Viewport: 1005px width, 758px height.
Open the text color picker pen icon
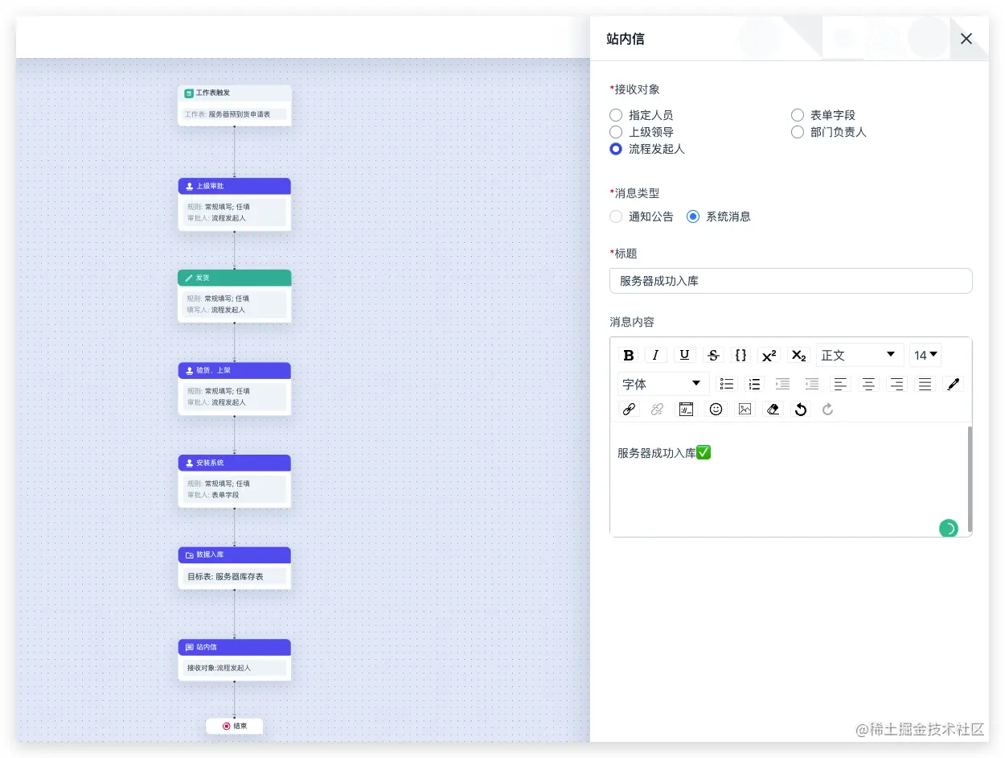954,384
